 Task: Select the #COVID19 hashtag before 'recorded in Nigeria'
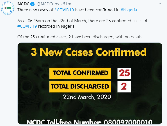pyautogui.click(x=27, y=26)
